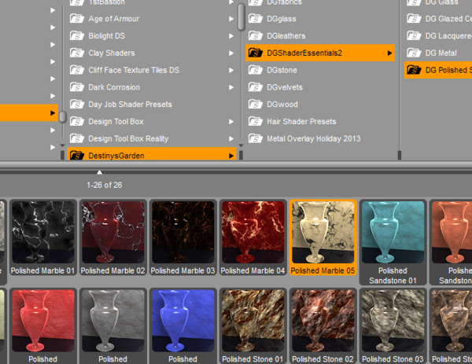Expand the DestinysGarden submenu arrow
Screen dimensions: 472x364
coord(231,156)
